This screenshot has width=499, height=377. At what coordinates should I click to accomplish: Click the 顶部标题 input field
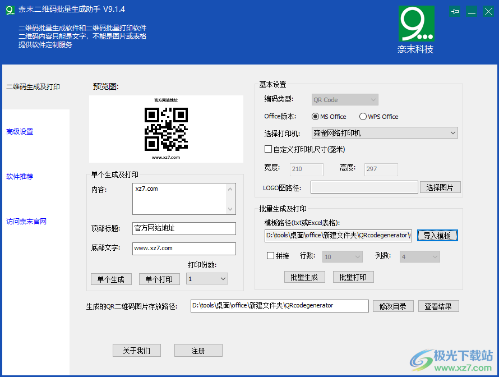[184, 228]
